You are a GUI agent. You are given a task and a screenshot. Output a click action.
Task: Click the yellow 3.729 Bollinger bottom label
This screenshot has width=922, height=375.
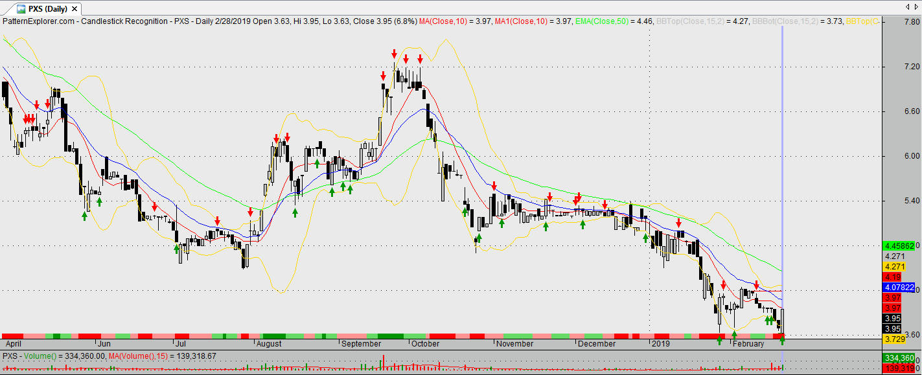pos(895,339)
